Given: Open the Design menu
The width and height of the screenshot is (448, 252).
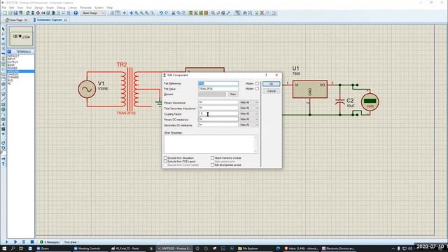Looking at the screenshot, I should (38, 8).
